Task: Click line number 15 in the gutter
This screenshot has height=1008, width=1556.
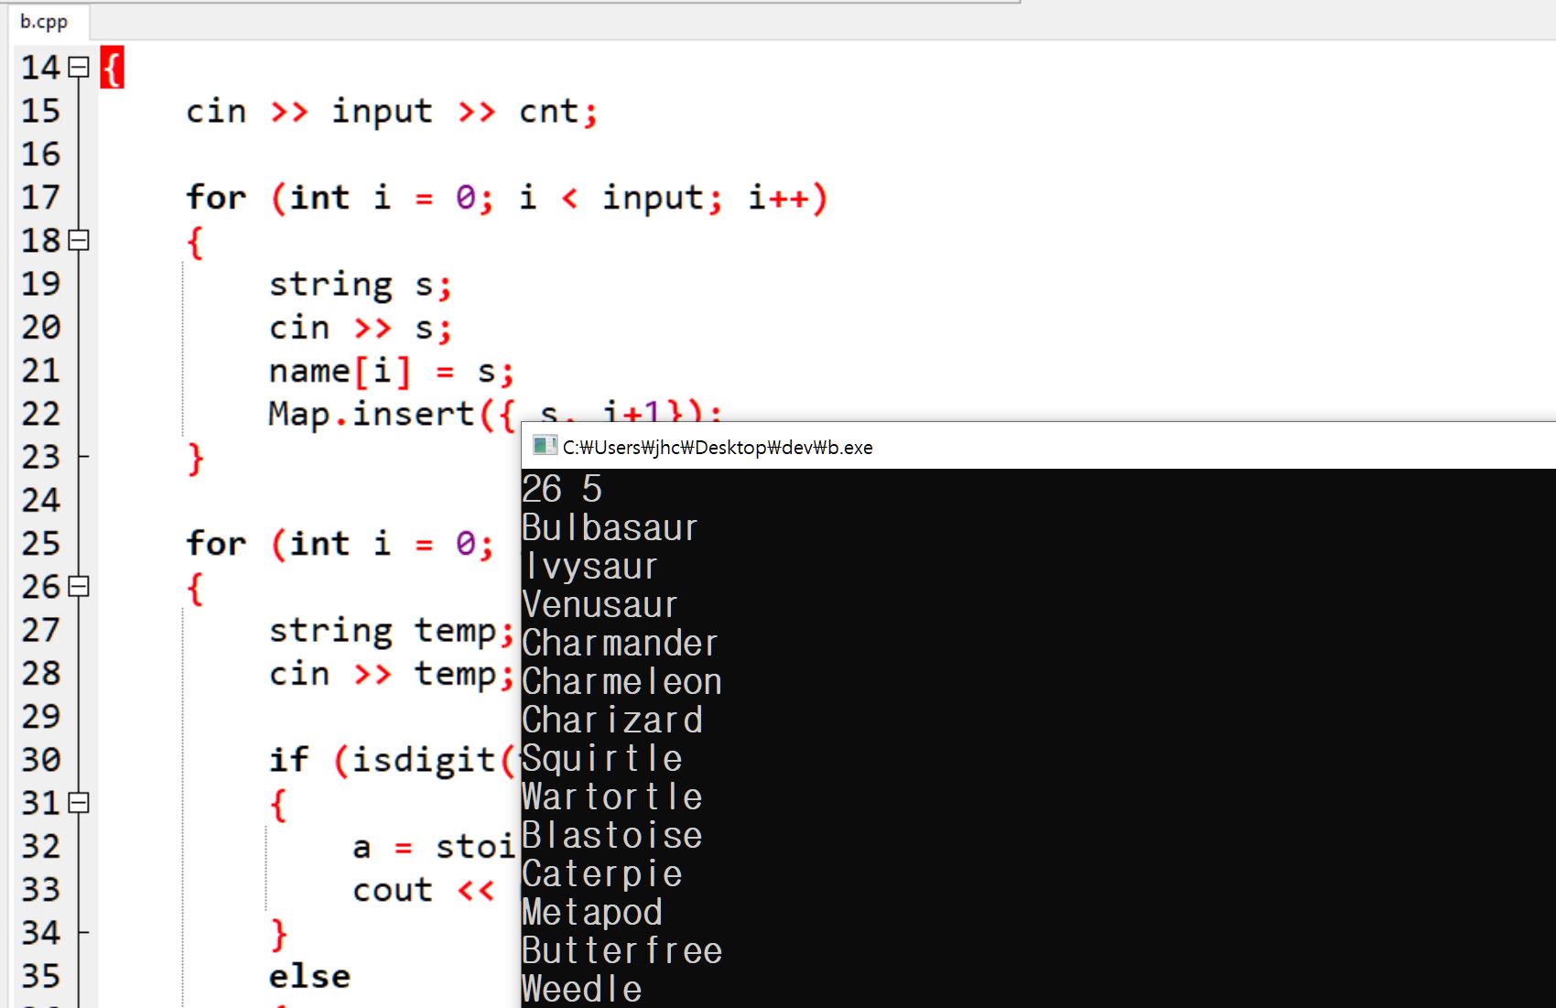Action: point(41,112)
